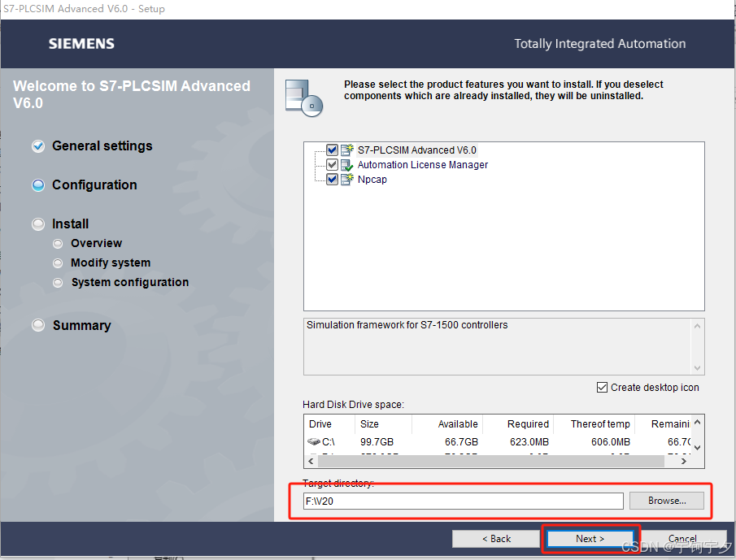
Task: Click the 99.7GB size cell
Action: (377, 442)
